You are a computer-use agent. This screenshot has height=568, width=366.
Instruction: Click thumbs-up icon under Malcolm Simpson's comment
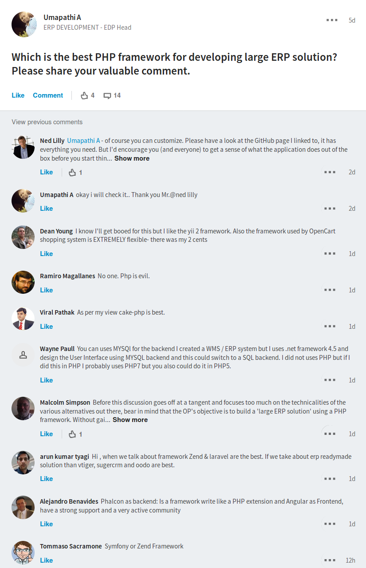(73, 434)
